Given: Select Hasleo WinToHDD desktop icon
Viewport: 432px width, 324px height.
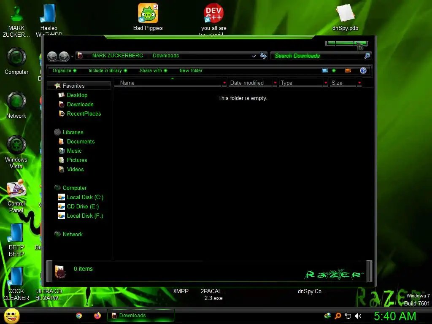Looking at the screenshot, I should 49,19.
